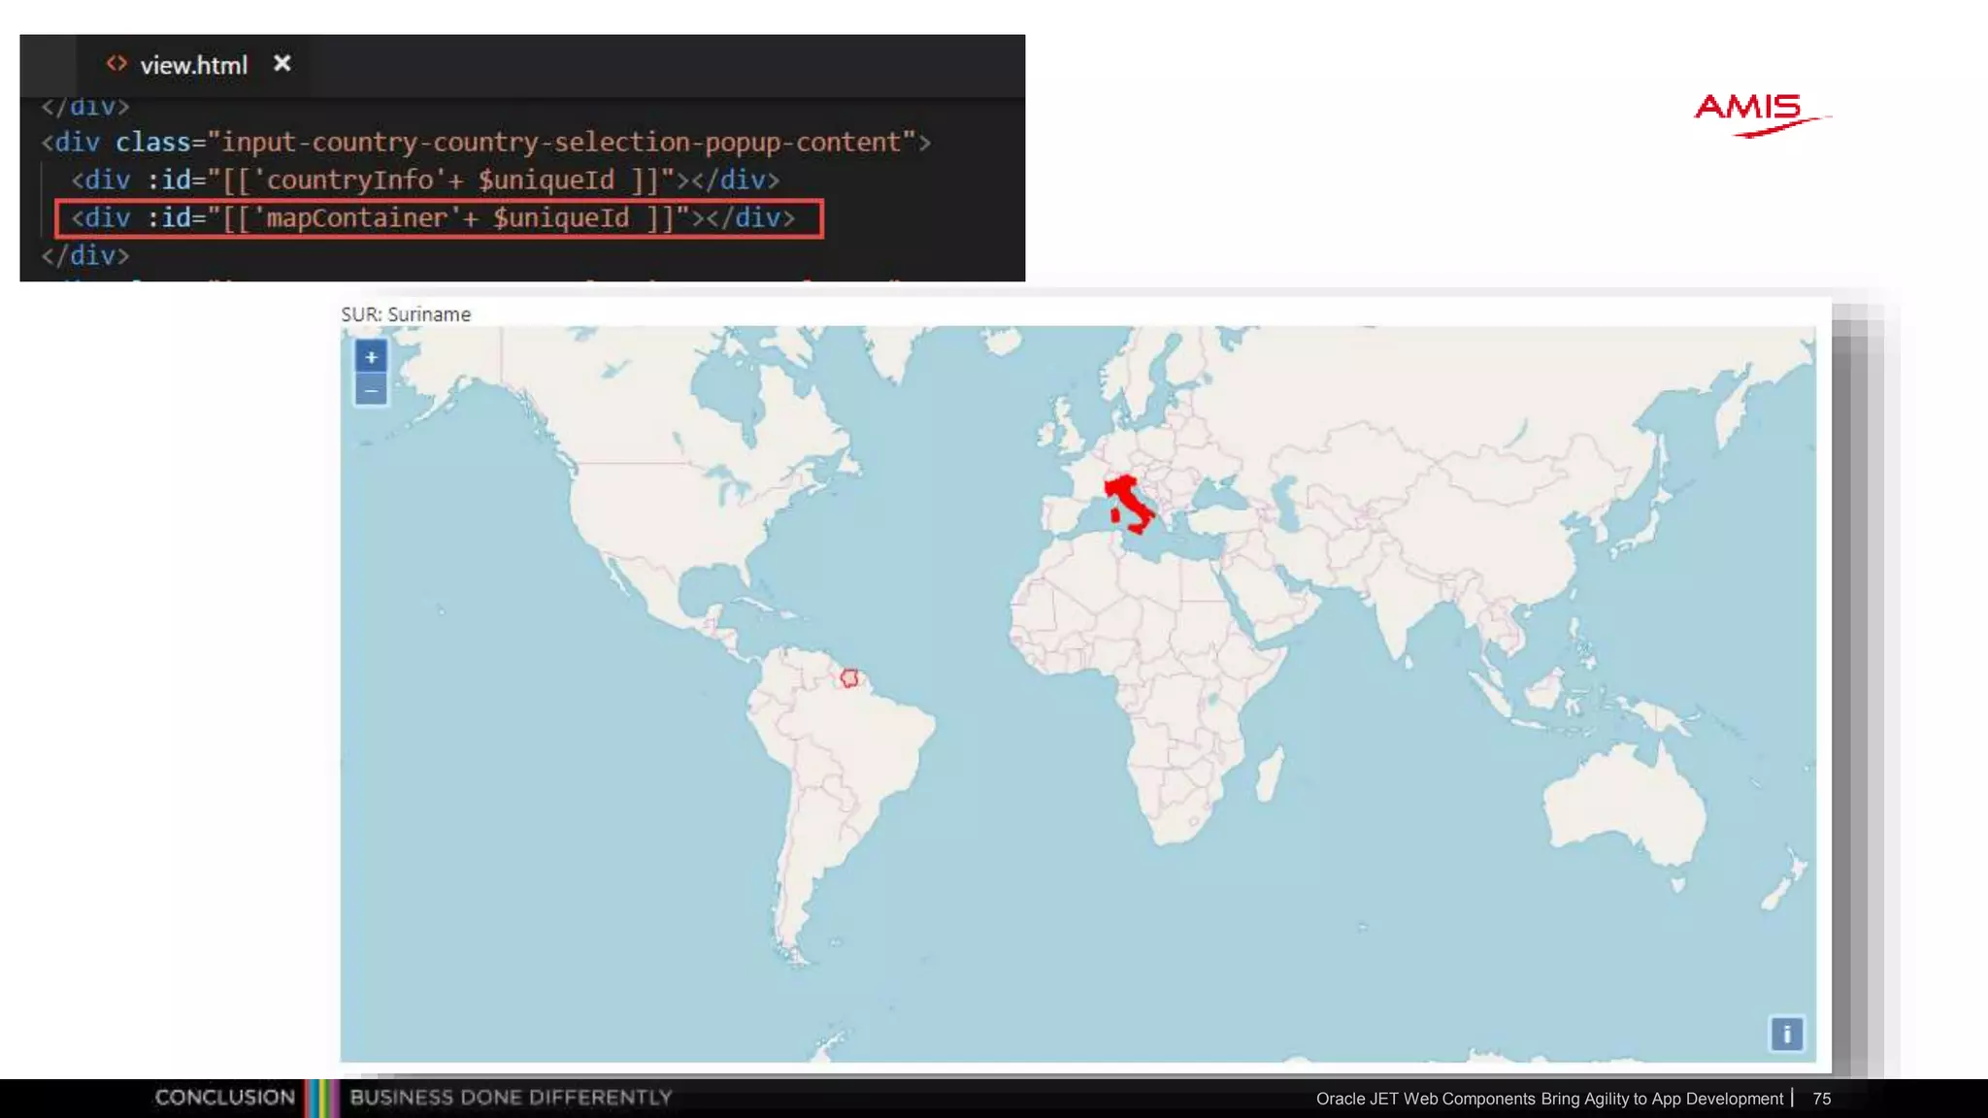Click Australia on the world map
Viewport: 1988px width, 1118px height.
(x=1623, y=804)
